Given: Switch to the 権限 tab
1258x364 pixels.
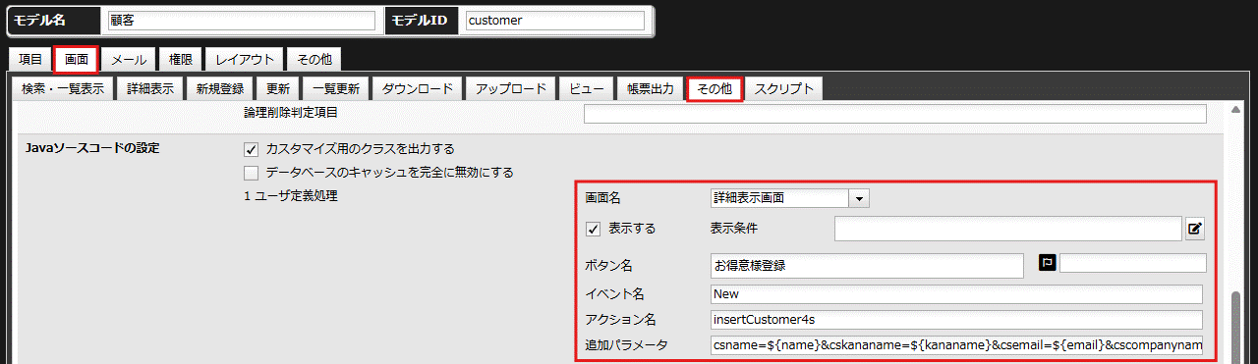Looking at the screenshot, I should pos(182,60).
